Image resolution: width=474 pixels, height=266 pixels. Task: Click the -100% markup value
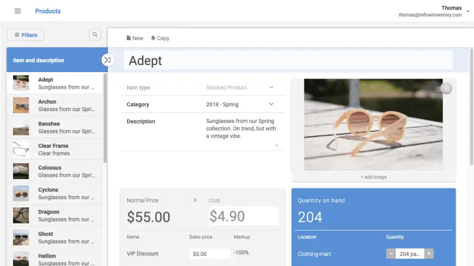(241, 252)
